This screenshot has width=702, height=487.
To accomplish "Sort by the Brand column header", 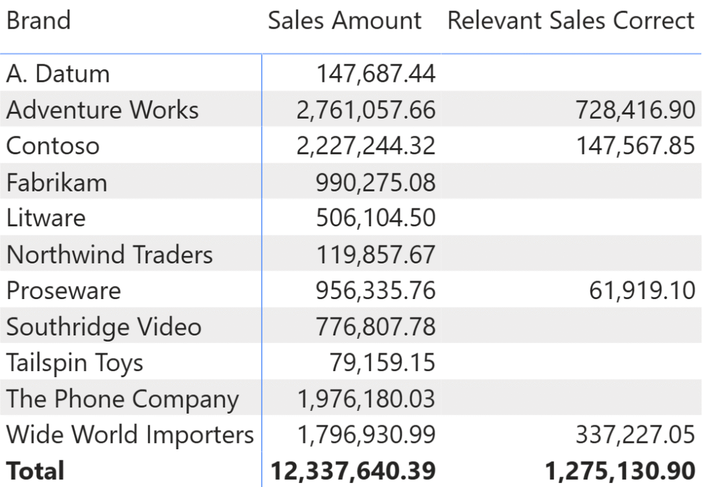I will [38, 21].
